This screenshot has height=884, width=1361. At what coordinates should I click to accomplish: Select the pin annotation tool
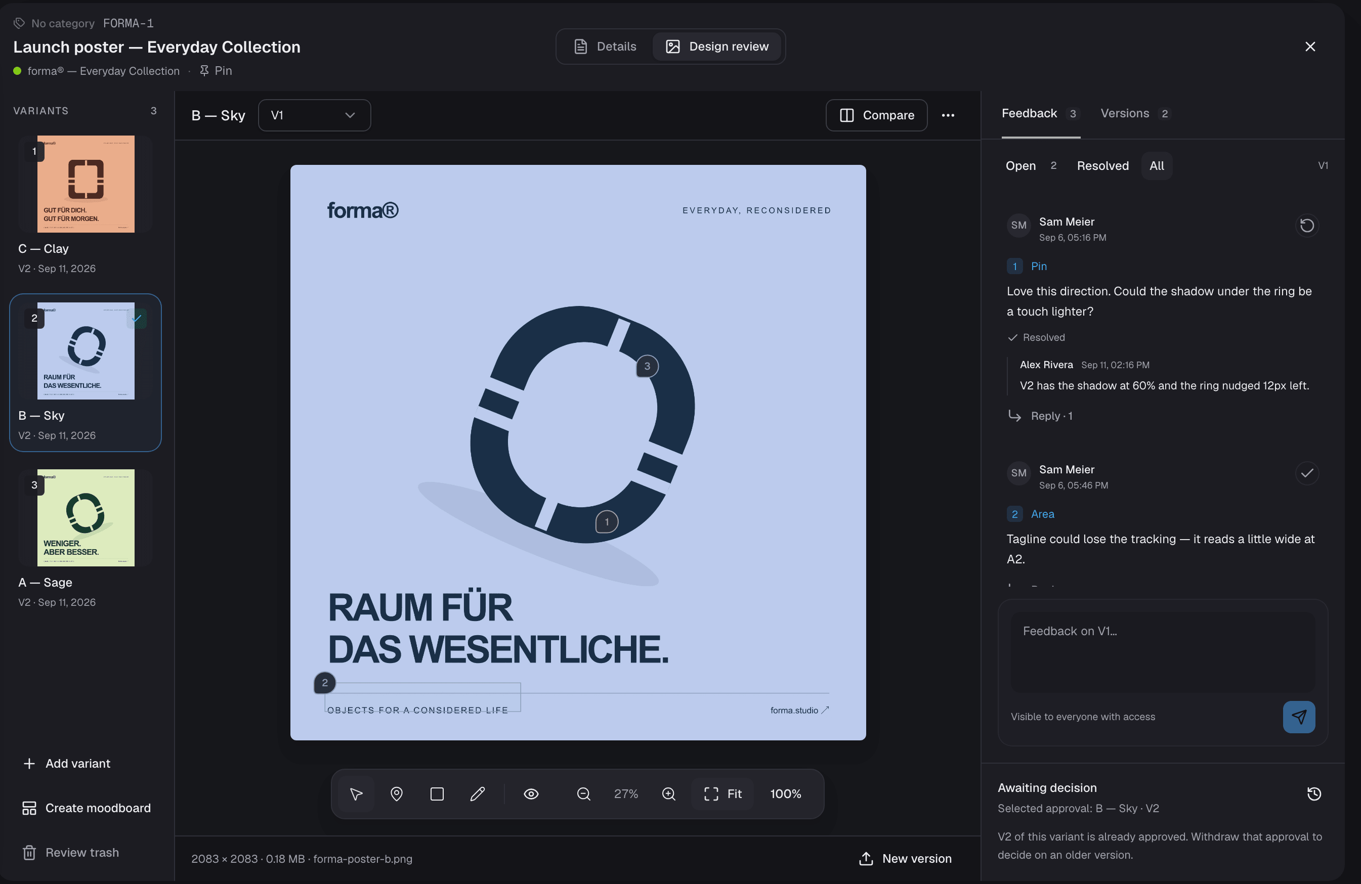click(x=396, y=793)
